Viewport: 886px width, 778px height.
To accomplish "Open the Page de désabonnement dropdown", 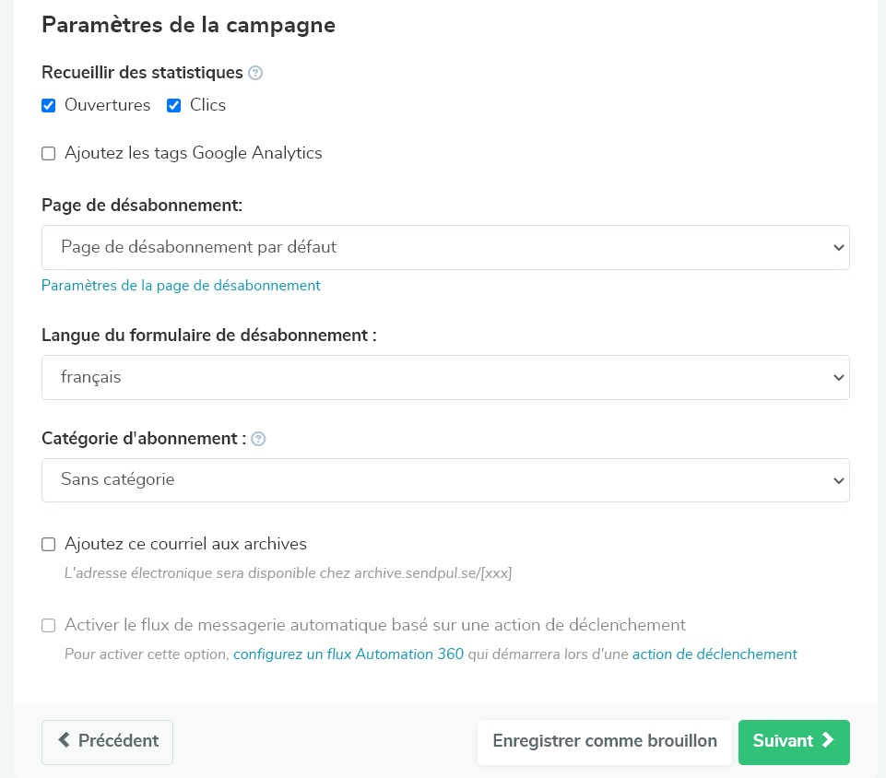I will click(445, 247).
